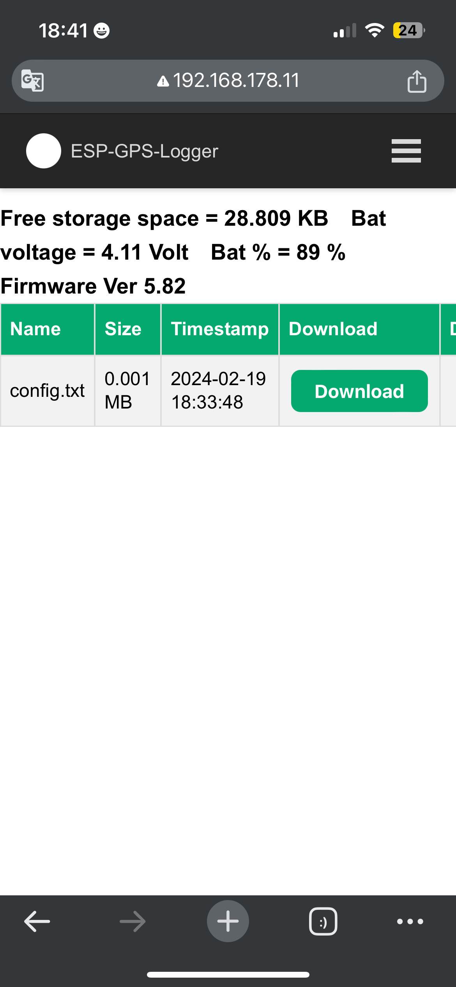Tap the round white ESP-GPS-Logger logo
The image size is (456, 987).
tap(44, 151)
